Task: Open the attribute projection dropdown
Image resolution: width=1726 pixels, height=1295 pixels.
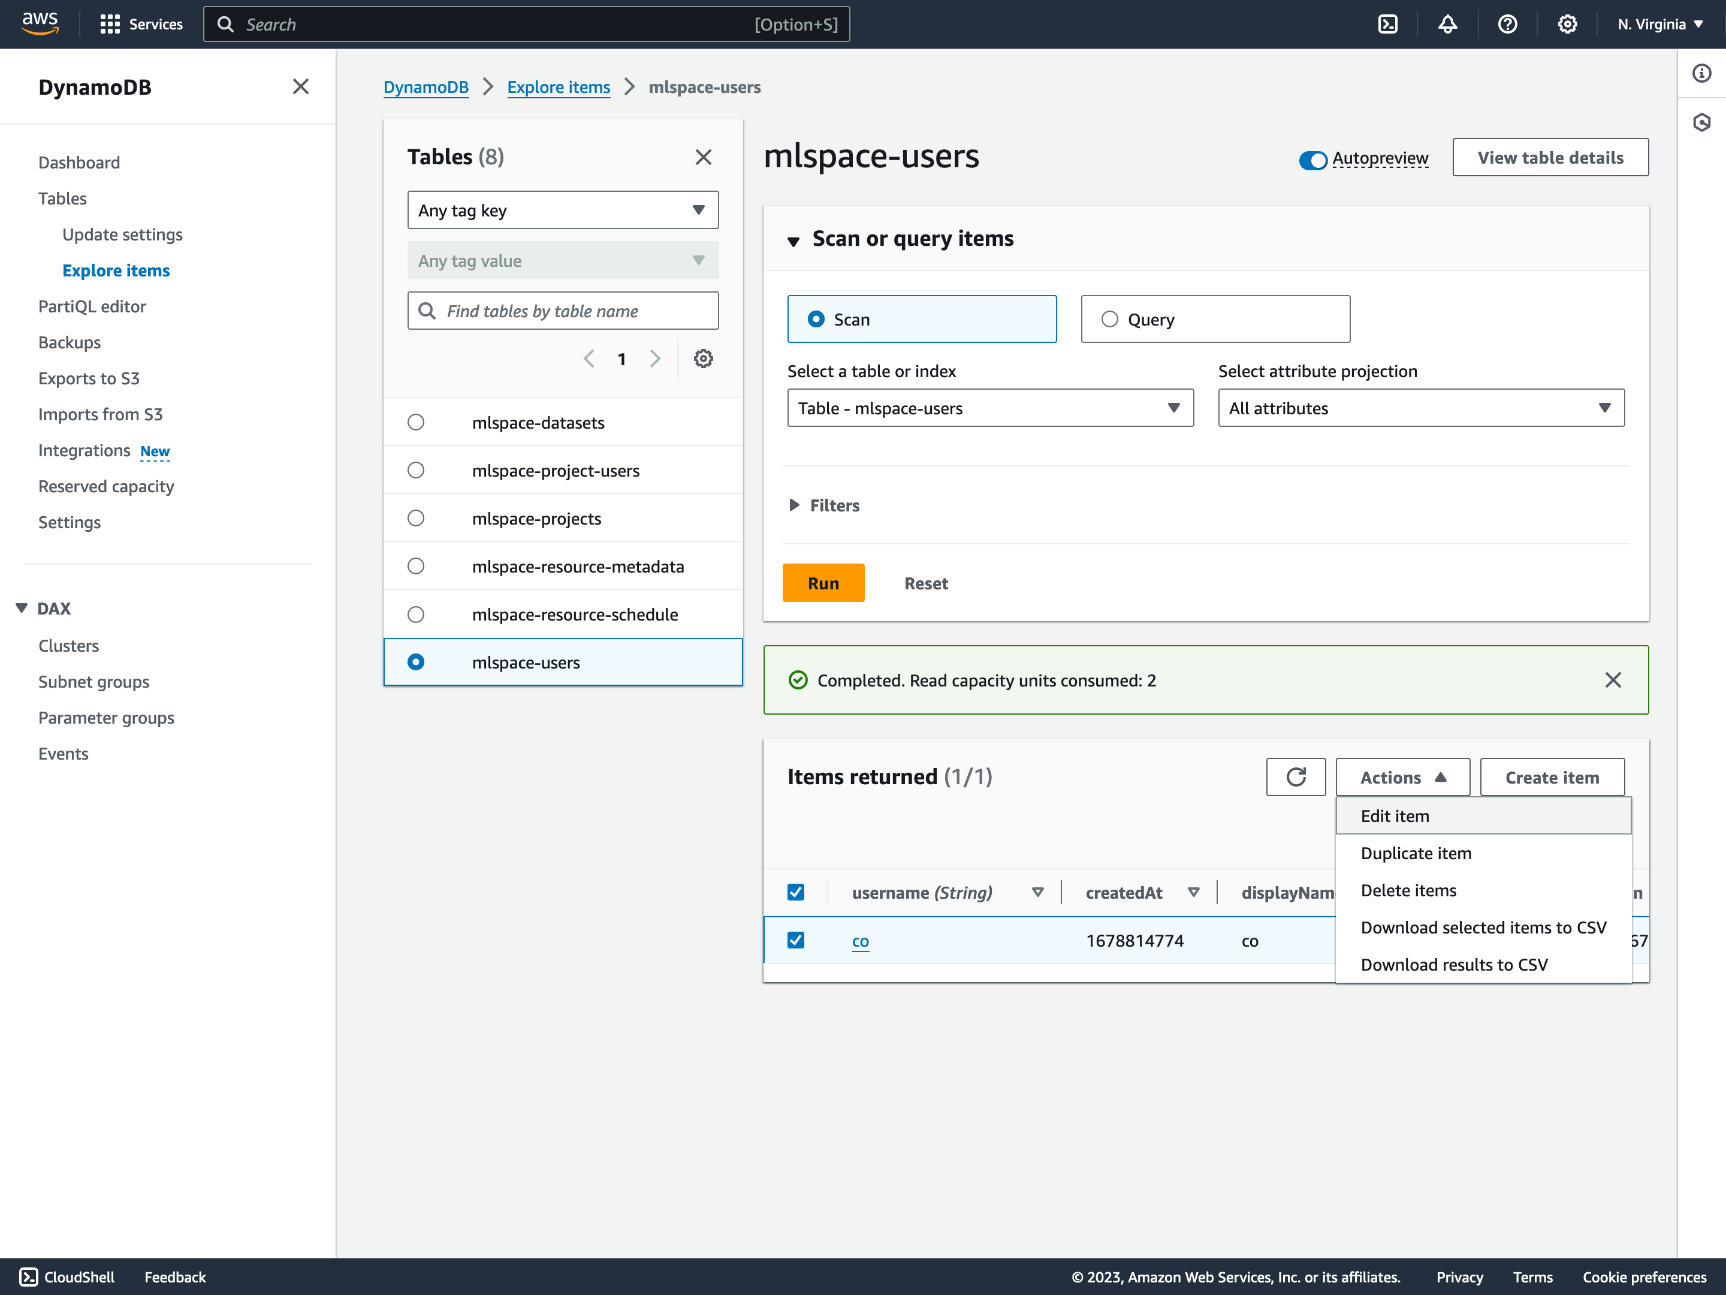Action: (x=1421, y=408)
